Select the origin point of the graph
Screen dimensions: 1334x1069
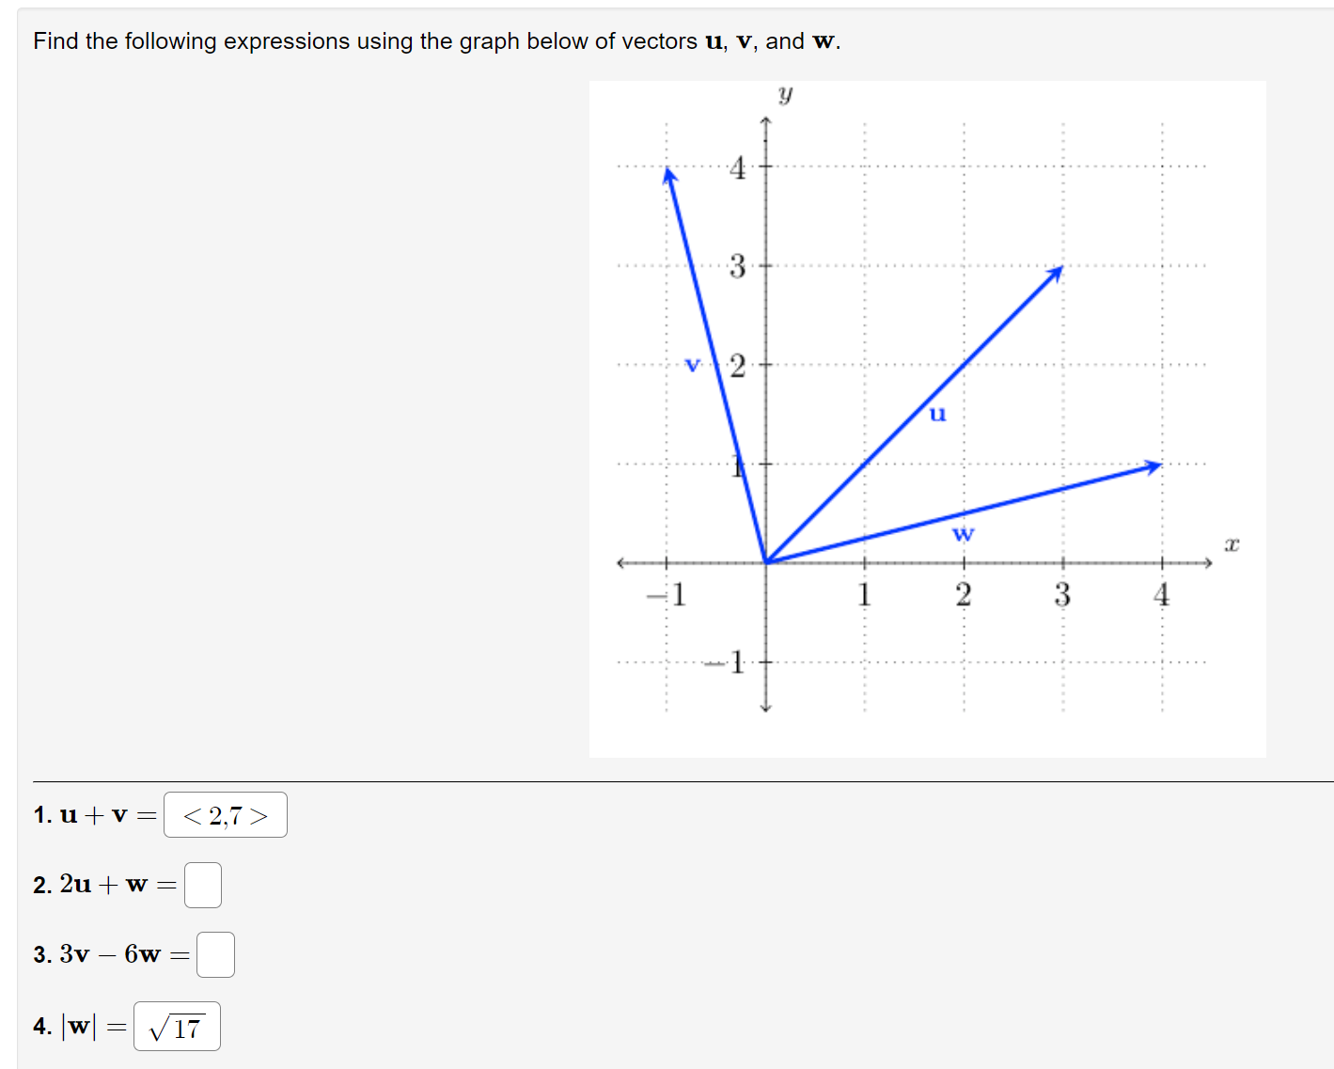[765, 561]
